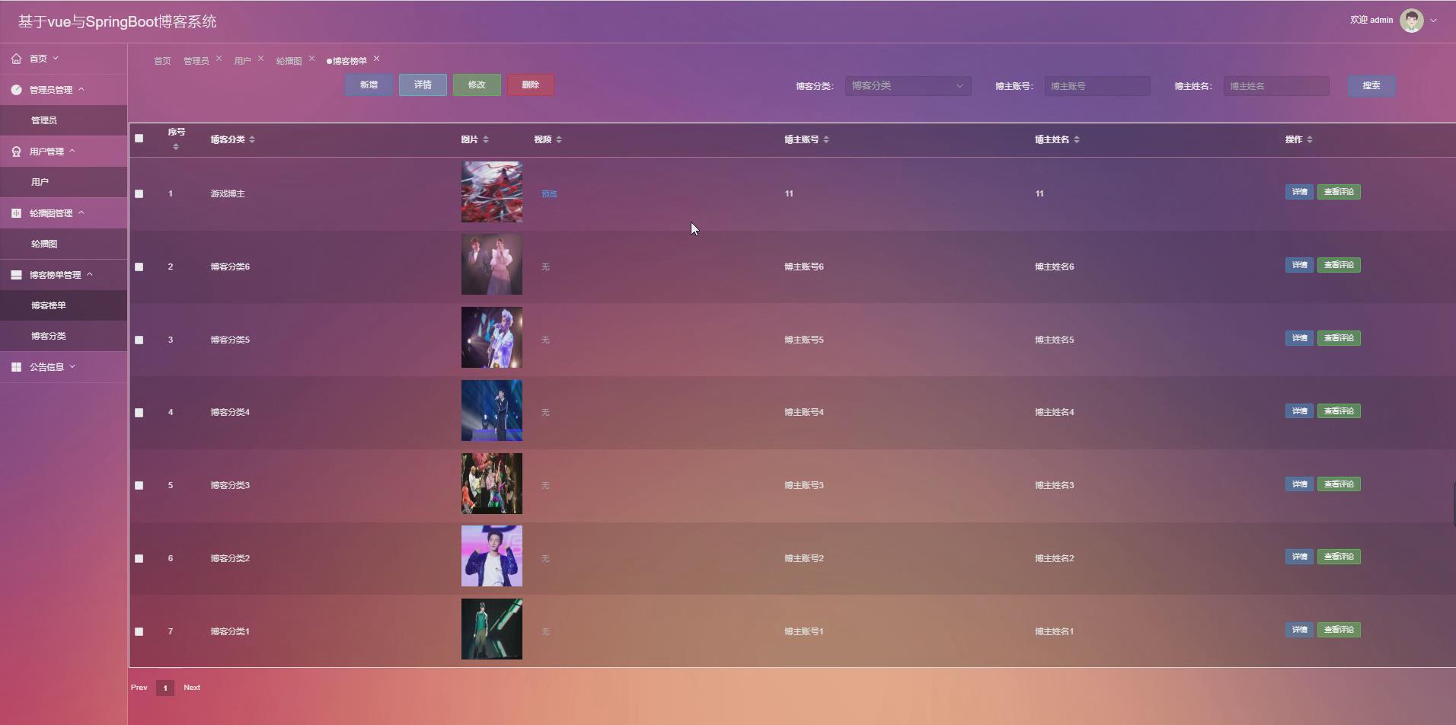Click the 用户管理 sidebar icon
The height and width of the screenshot is (725, 1456).
16,152
